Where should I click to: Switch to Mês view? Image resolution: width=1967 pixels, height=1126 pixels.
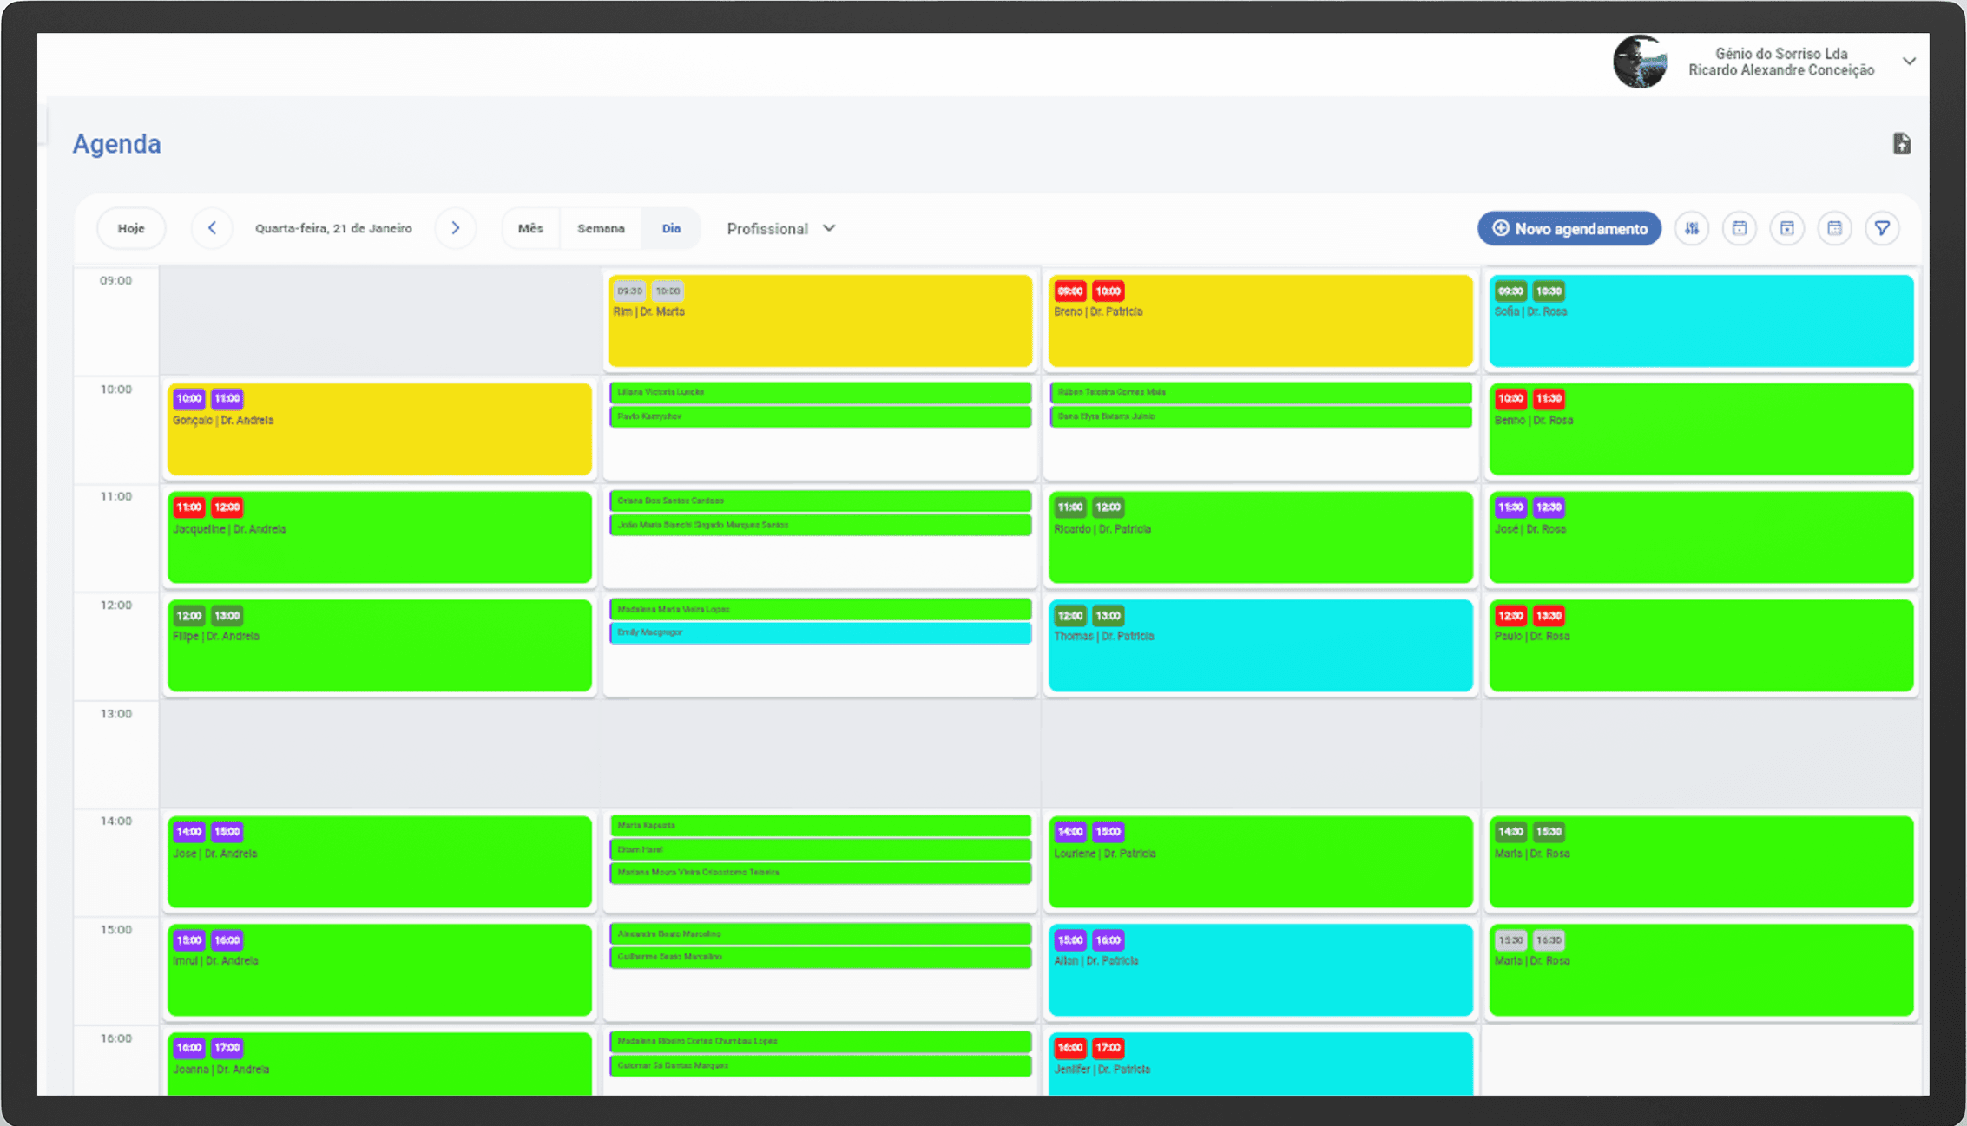click(x=530, y=228)
